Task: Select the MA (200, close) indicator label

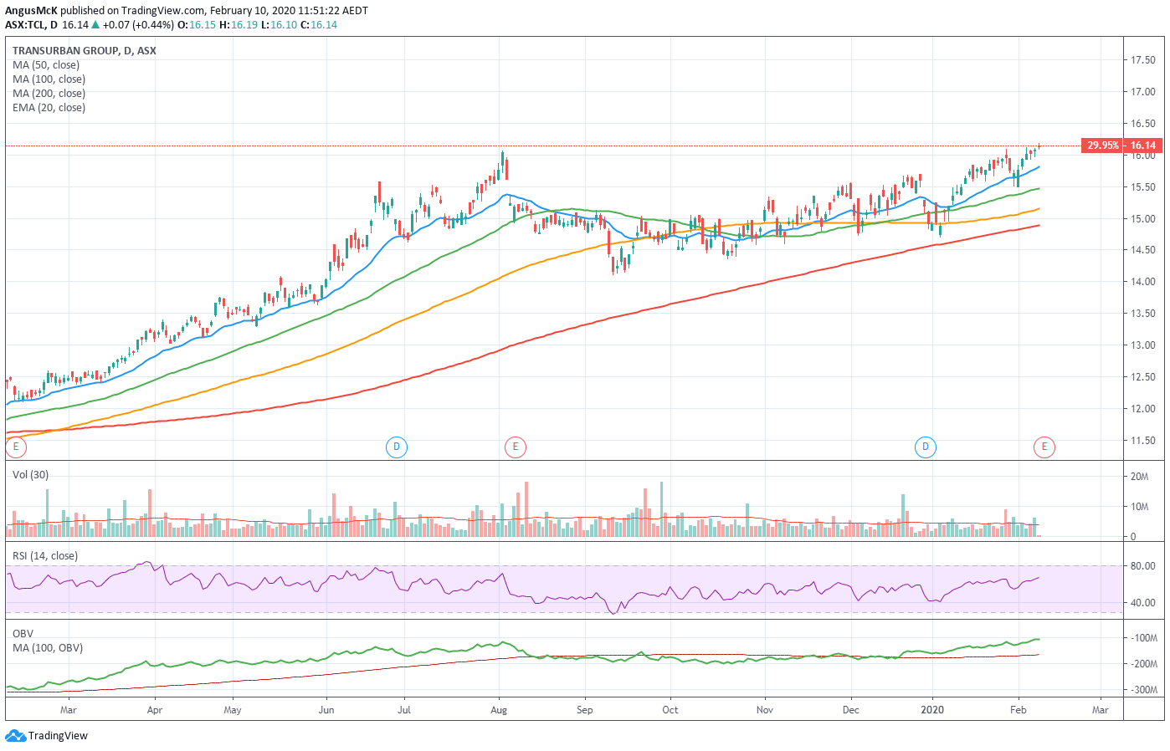Action: (49, 94)
